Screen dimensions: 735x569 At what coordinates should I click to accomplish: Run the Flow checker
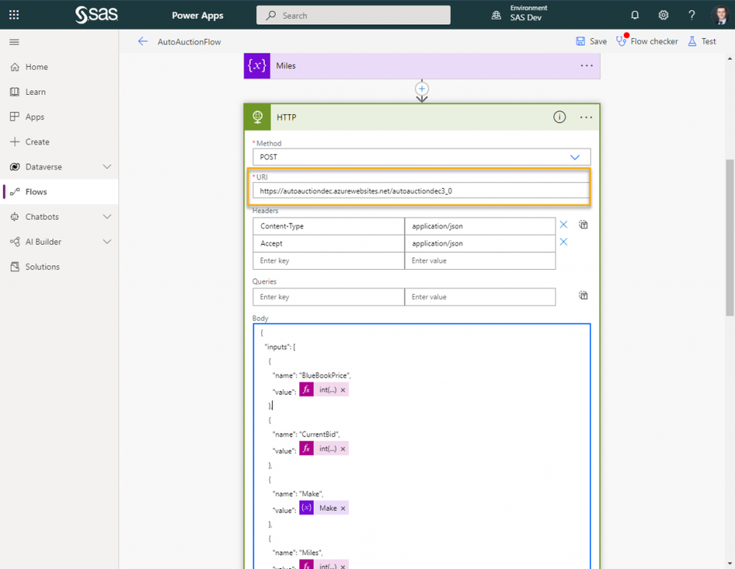[x=647, y=41]
